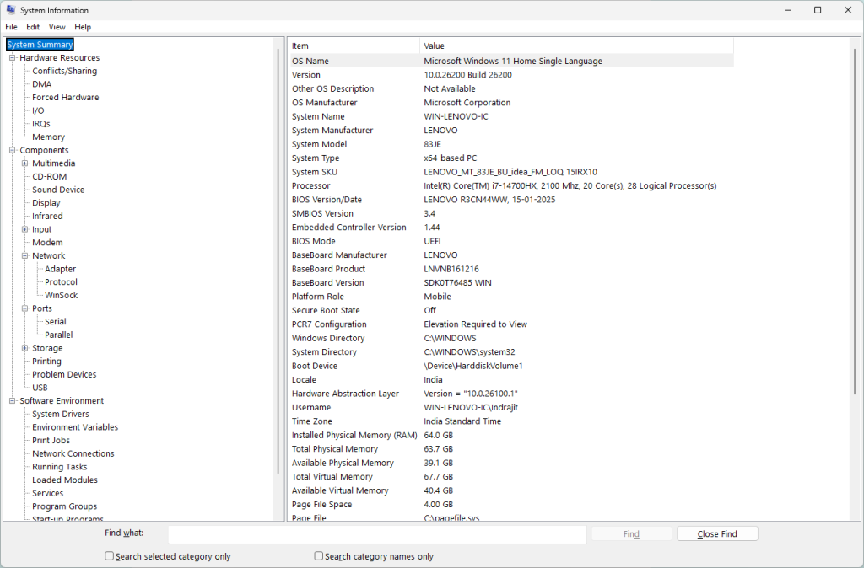Select Parallel under Ports
Viewport: 864px width, 568px height.
pyautogui.click(x=59, y=335)
